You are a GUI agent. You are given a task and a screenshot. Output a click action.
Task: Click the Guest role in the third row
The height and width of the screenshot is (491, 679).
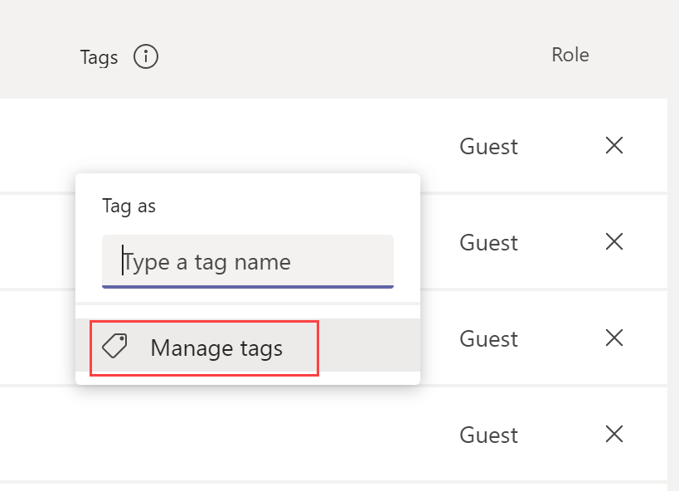pyautogui.click(x=488, y=339)
